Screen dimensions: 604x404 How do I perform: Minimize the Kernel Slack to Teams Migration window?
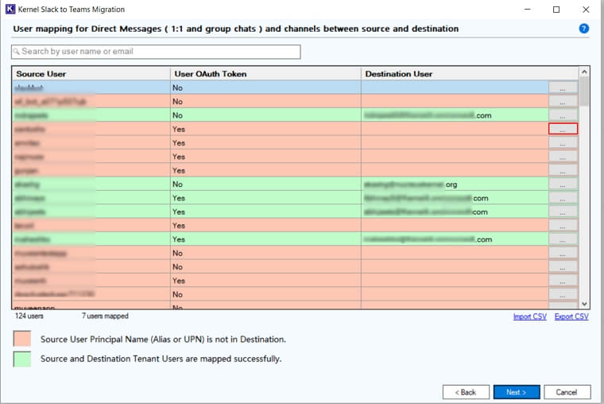(x=528, y=10)
